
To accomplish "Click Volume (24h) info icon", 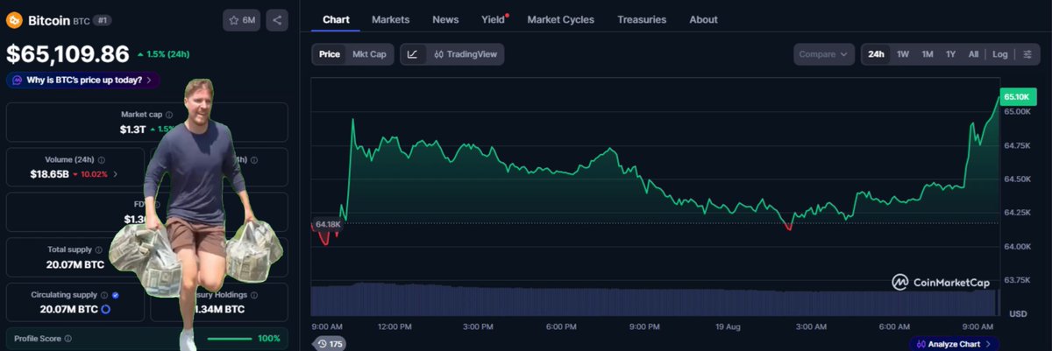I will coord(102,160).
